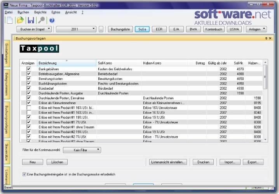Open file with folder icon
Screen dimensions: 279x194
[20, 20]
